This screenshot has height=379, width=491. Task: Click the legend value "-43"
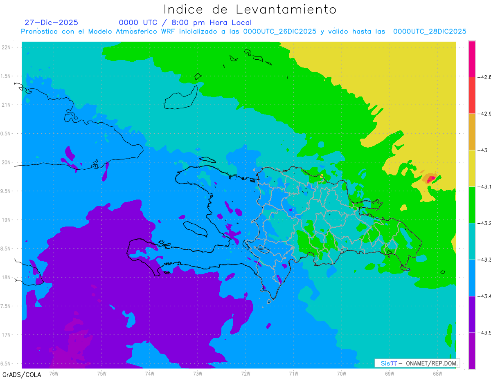click(482, 150)
